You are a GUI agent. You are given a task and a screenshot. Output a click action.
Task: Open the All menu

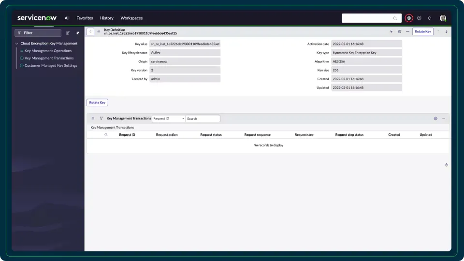pos(67,18)
